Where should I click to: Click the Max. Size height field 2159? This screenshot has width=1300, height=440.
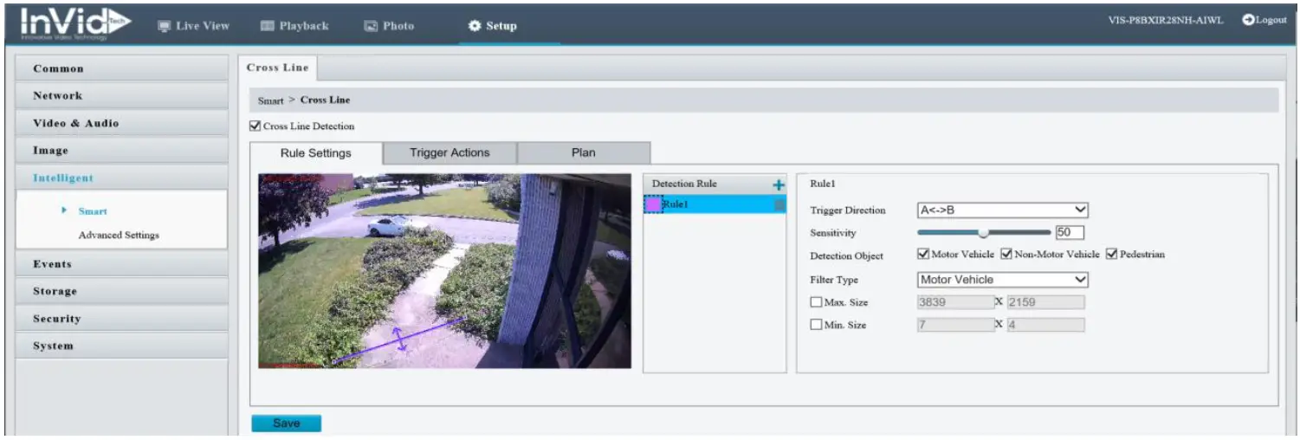pos(1045,302)
